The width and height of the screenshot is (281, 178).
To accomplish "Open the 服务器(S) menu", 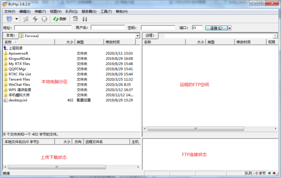I will coord(89,11).
